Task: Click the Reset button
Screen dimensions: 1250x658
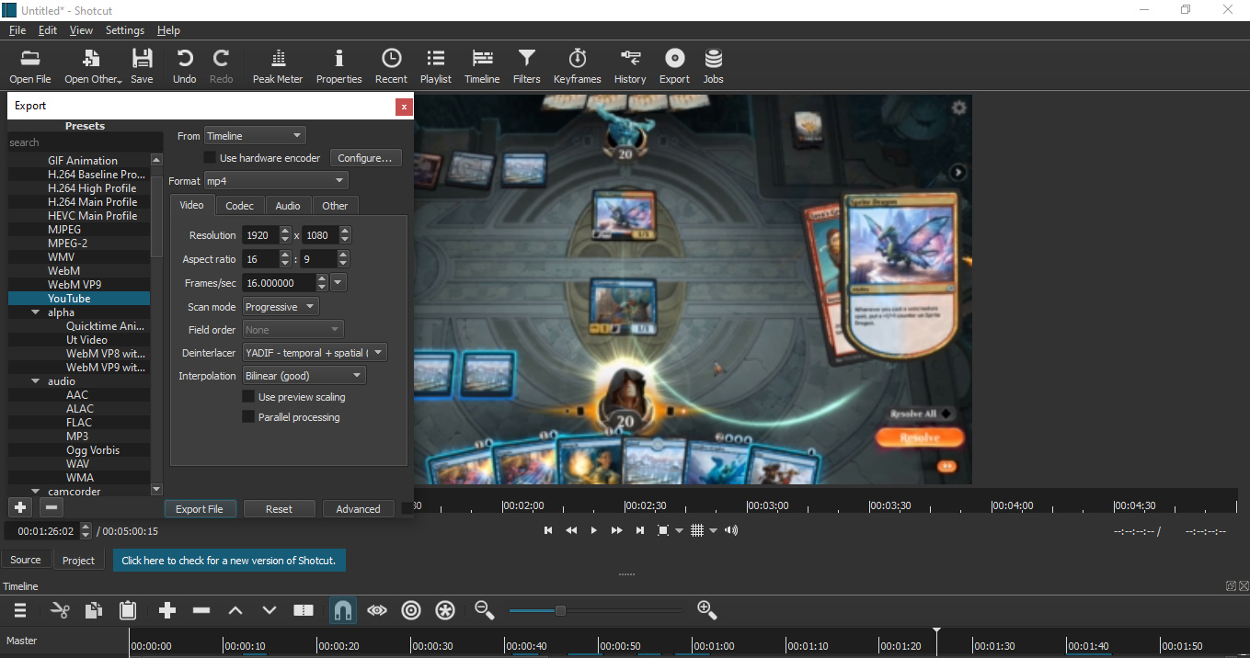Action: point(280,509)
